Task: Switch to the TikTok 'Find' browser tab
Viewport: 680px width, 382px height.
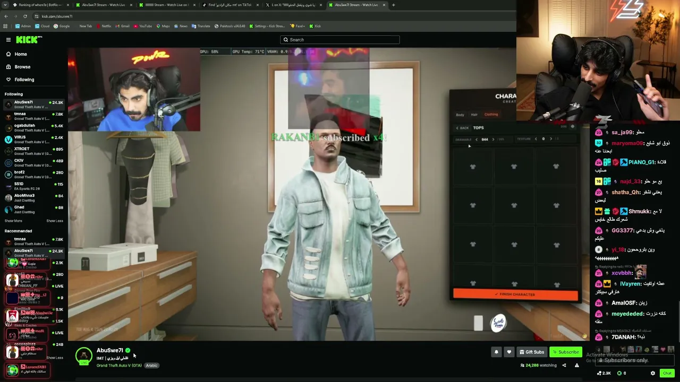Action: tap(229, 5)
